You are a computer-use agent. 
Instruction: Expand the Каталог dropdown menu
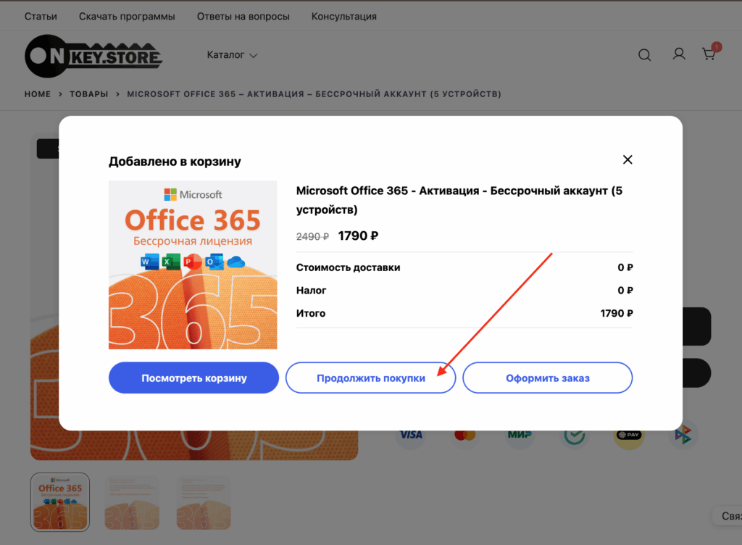[232, 55]
